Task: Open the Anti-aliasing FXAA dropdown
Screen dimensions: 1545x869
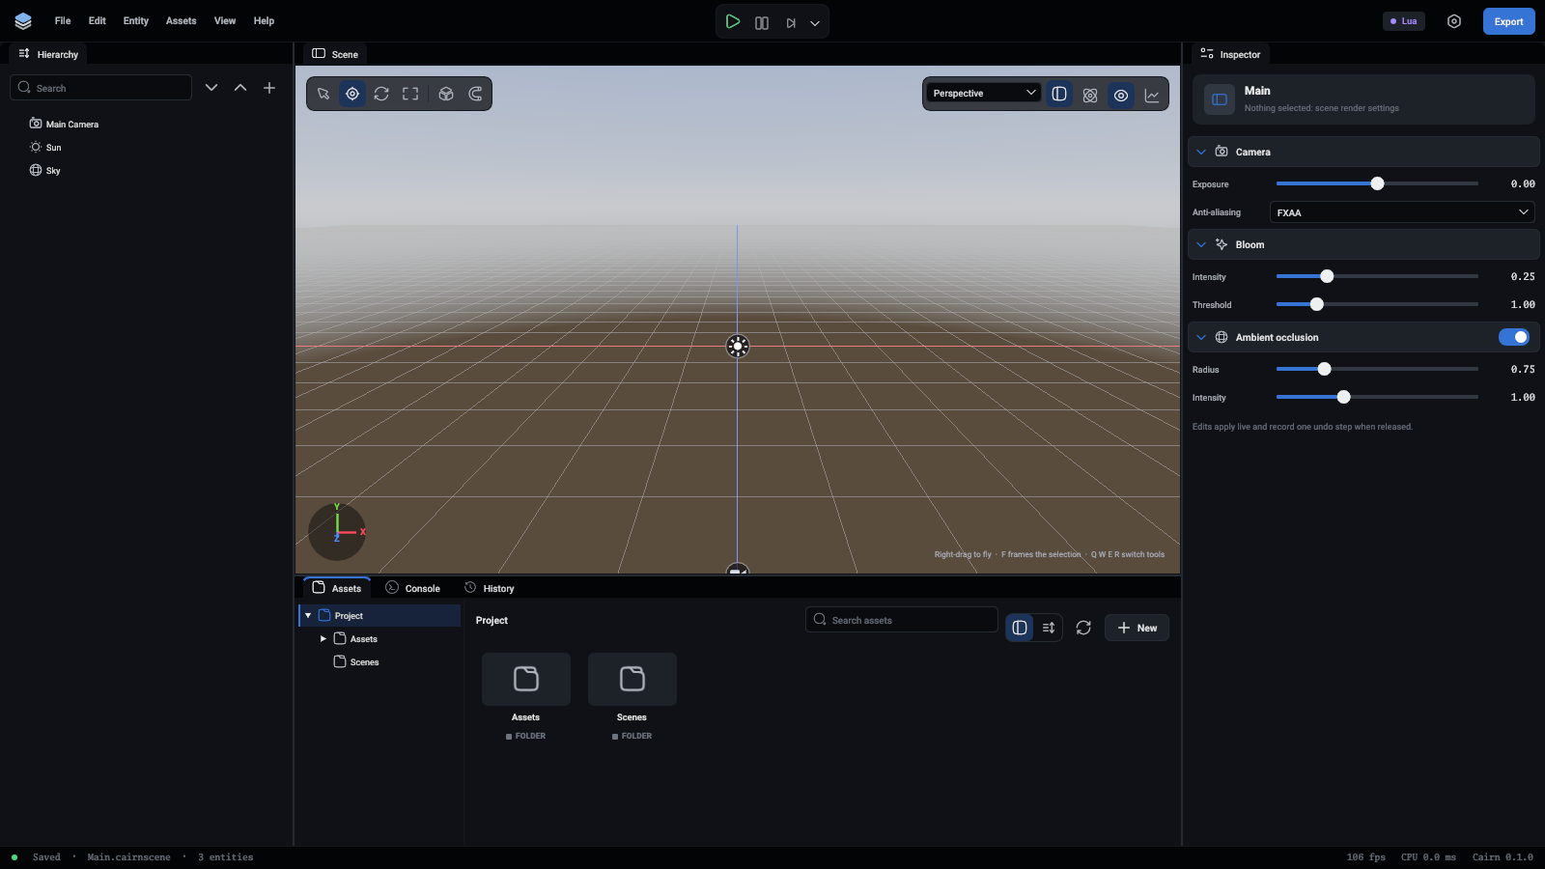Action: pyautogui.click(x=1402, y=212)
